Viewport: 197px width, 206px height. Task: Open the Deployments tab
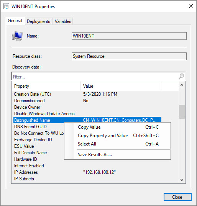pos(38,21)
